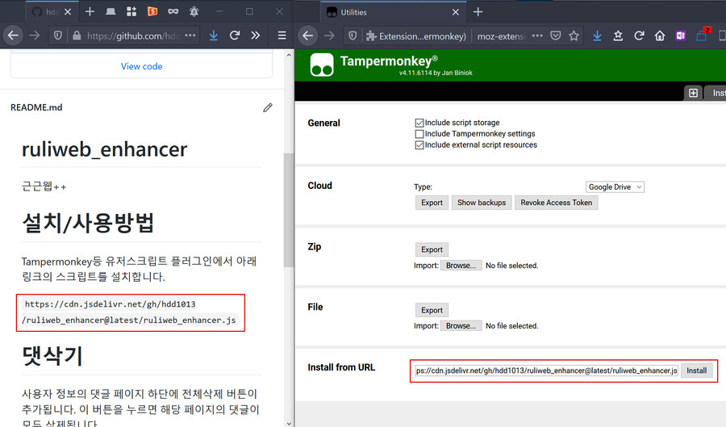Open downloads arrow in GitHub browser window
Screen dimensions: 726x427
coord(214,36)
